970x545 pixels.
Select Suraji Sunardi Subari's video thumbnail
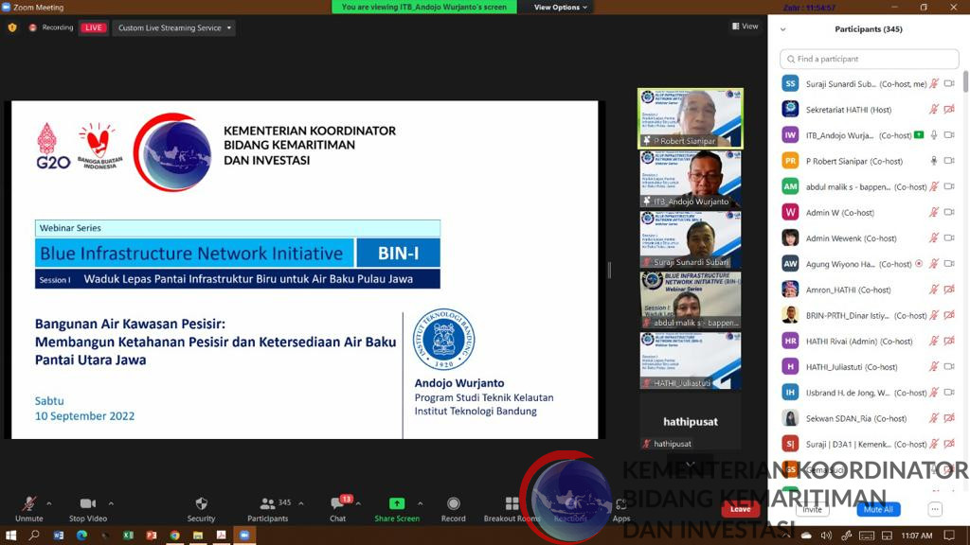click(x=691, y=239)
